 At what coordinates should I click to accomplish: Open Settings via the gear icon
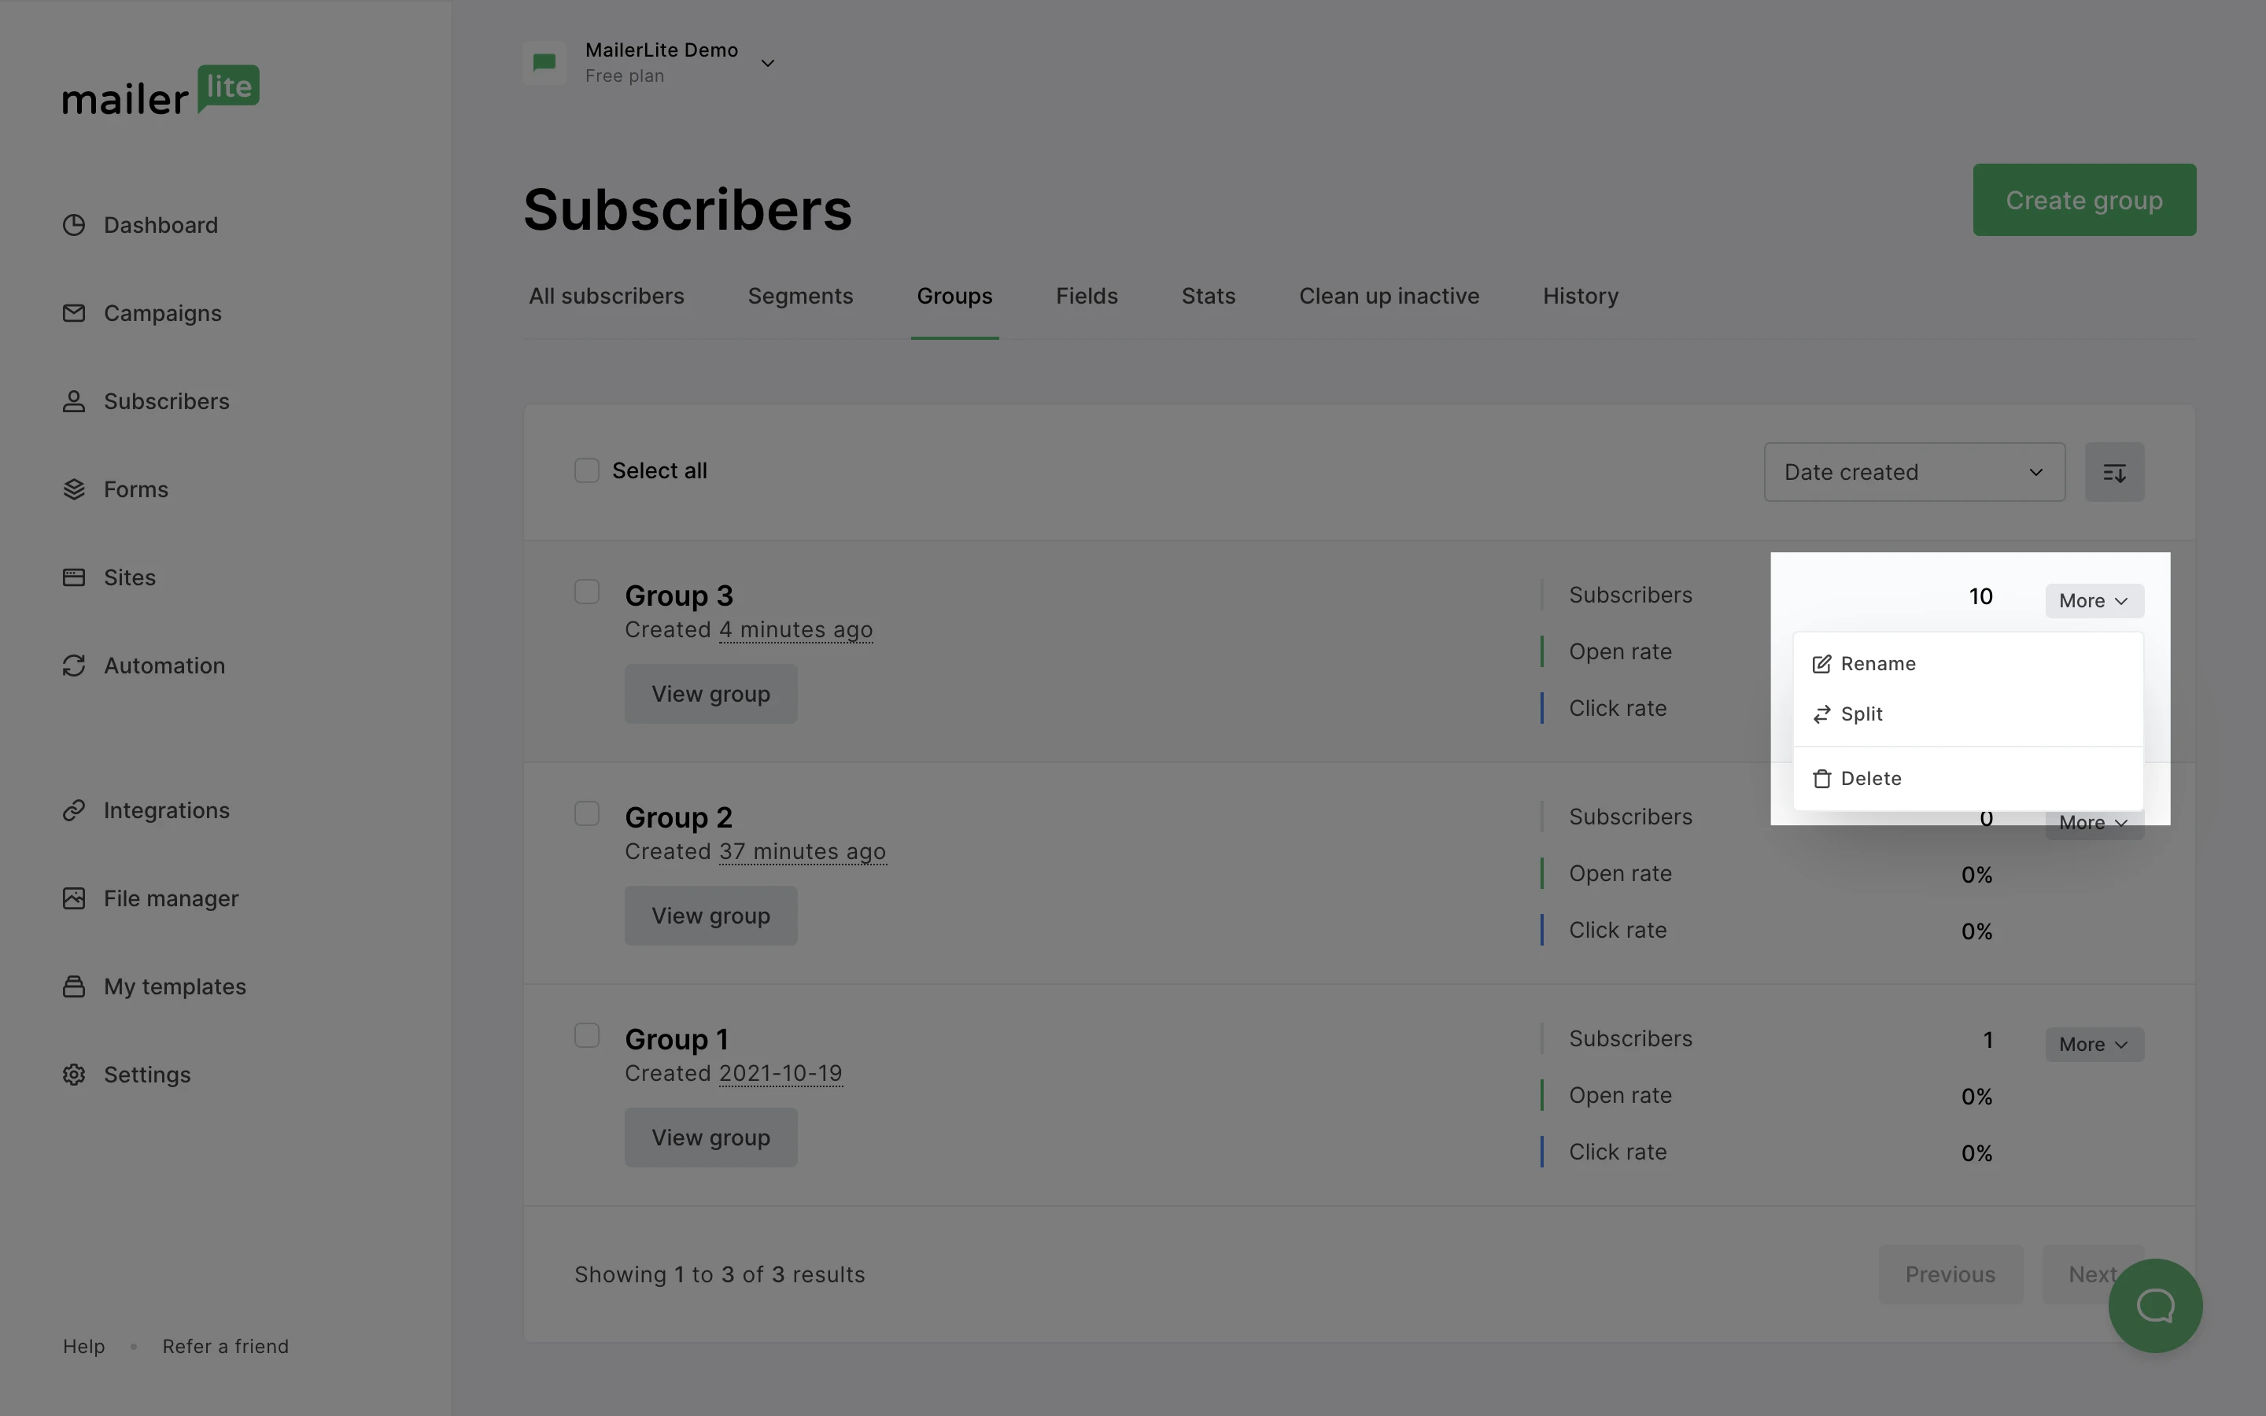click(x=74, y=1074)
